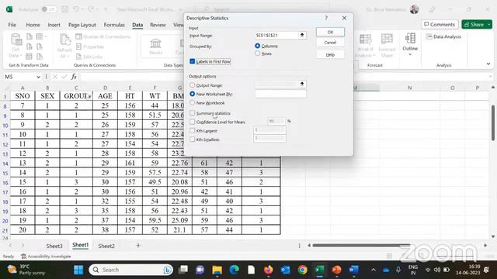Open the File menu
This screenshot has height=279, width=497.
pyautogui.click(x=12, y=25)
